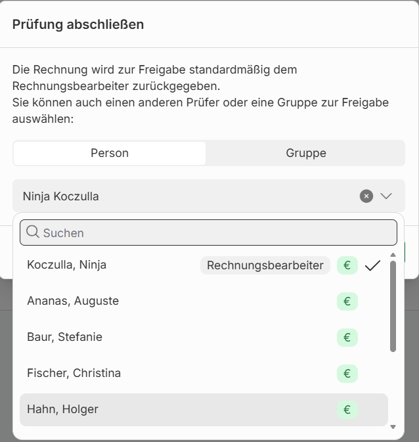Select Koczulla, Ninja from the list

(x=67, y=265)
